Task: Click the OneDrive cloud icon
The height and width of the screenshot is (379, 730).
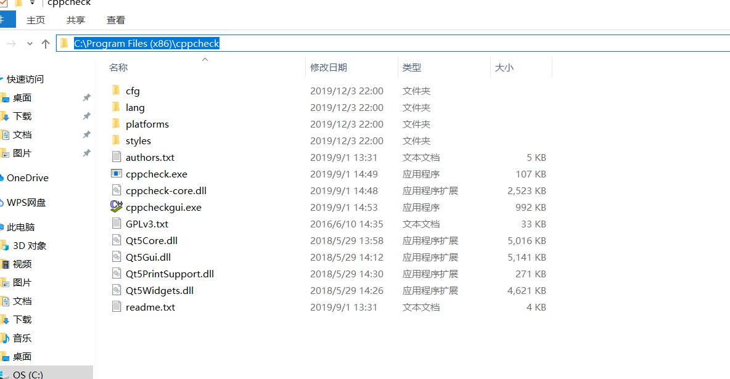Action: pyautogui.click(x=2, y=178)
